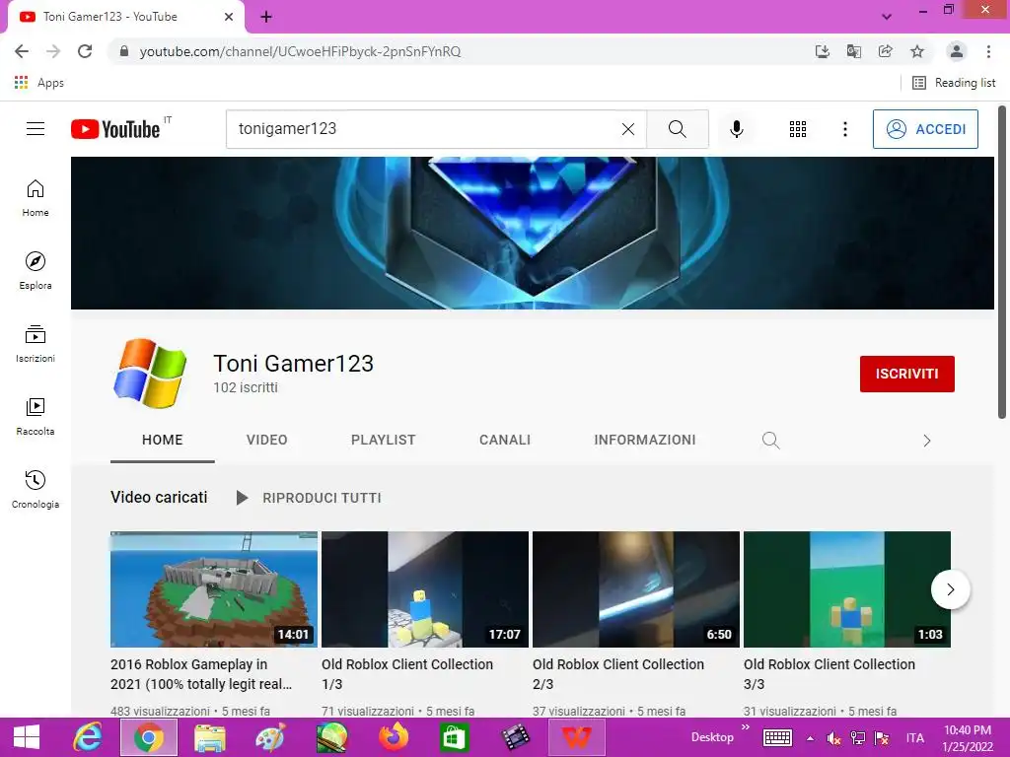Click the ITA language indicator
The width and height of the screenshot is (1010, 757).
click(914, 738)
